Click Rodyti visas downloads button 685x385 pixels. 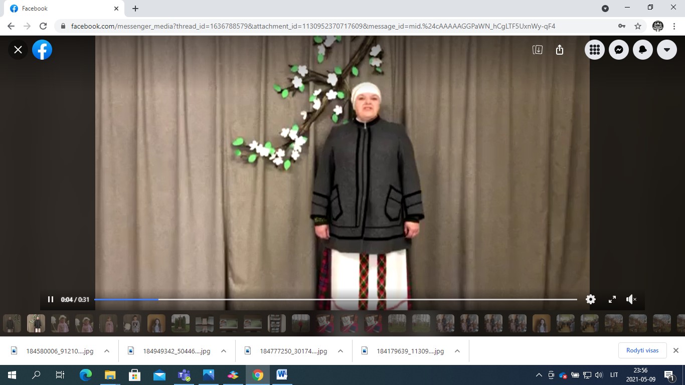pyautogui.click(x=642, y=350)
